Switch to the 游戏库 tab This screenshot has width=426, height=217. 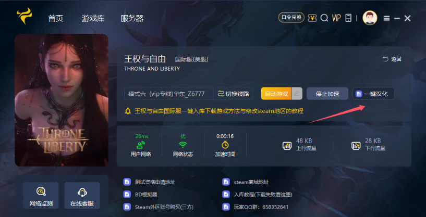pos(93,18)
